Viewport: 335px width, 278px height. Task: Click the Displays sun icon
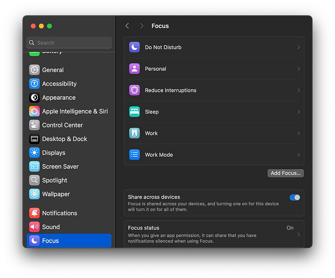coord(34,152)
